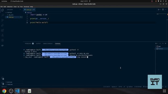Launch OBS Studio from the dock
The width and height of the screenshot is (168, 94).
(11, 91)
